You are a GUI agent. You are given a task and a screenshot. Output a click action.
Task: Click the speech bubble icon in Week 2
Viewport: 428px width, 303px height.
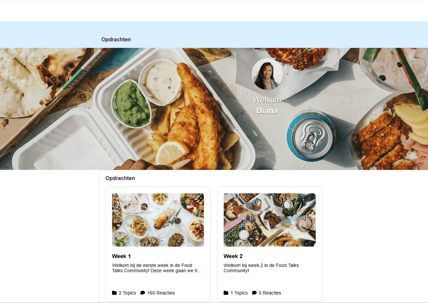tap(254, 293)
